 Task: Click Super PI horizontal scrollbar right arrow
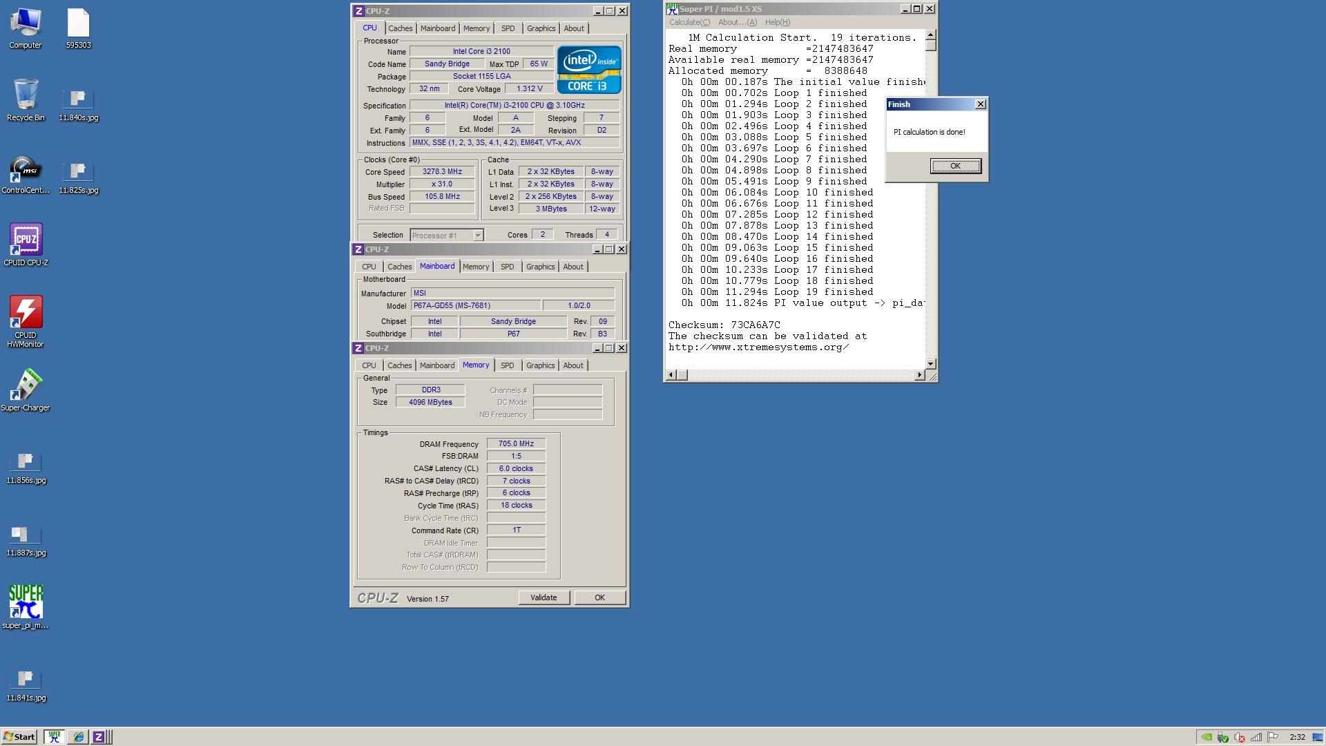coord(919,374)
